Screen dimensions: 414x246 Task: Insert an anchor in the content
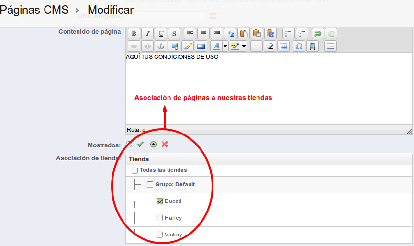pos(161,46)
